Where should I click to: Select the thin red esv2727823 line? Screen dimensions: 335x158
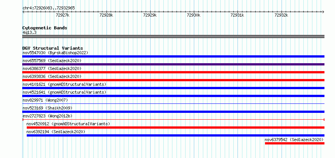click(173, 120)
